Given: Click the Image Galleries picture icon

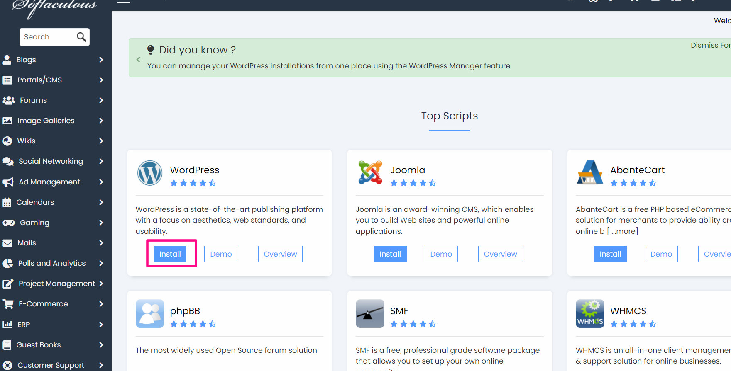Looking at the screenshot, I should (7, 121).
